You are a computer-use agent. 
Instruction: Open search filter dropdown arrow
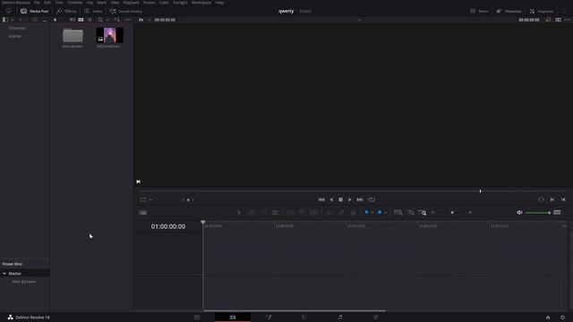click(107, 20)
